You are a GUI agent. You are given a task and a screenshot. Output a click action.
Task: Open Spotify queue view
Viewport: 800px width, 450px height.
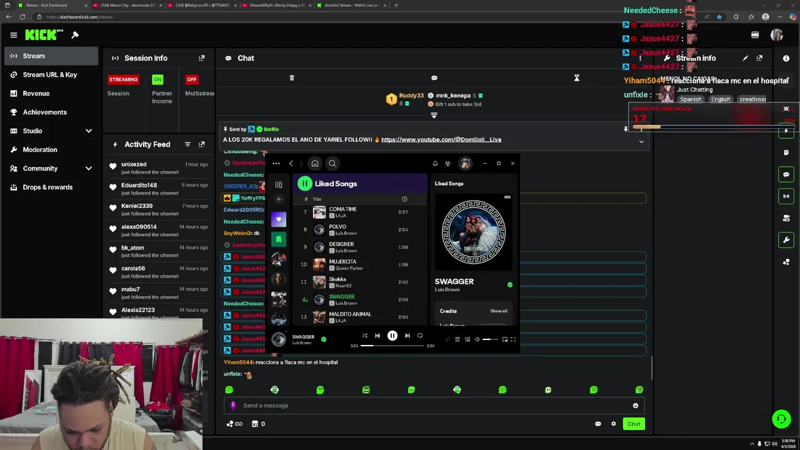point(457,339)
